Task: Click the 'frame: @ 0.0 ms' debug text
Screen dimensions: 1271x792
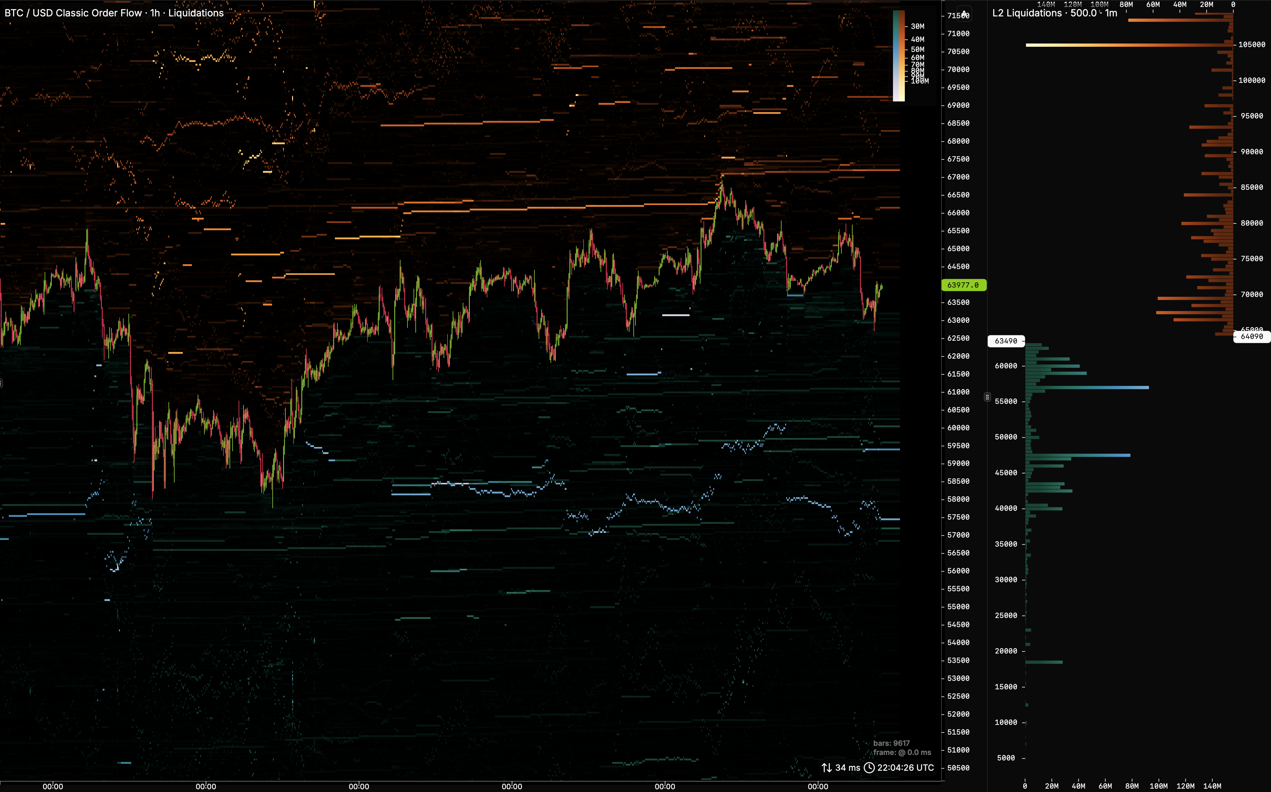Action: (x=902, y=752)
